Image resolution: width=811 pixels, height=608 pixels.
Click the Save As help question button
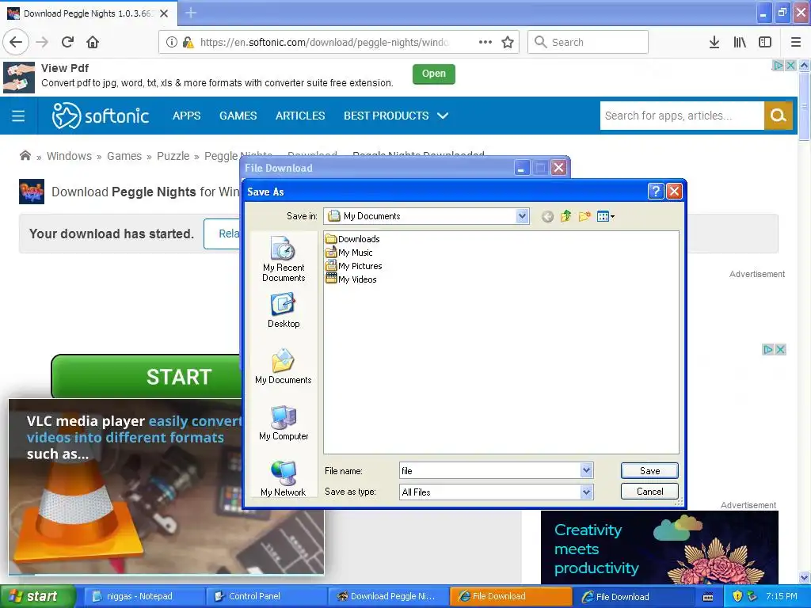655,192
